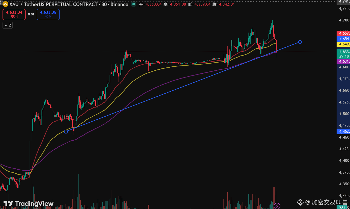Click the 4,350 price axis tick
The image size is (350, 209).
tap(344, 184)
